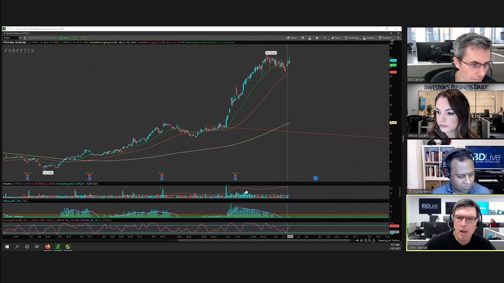This screenshot has width=504, height=283.
Task: Click the Share button in chart toolbar
Action: [292, 38]
